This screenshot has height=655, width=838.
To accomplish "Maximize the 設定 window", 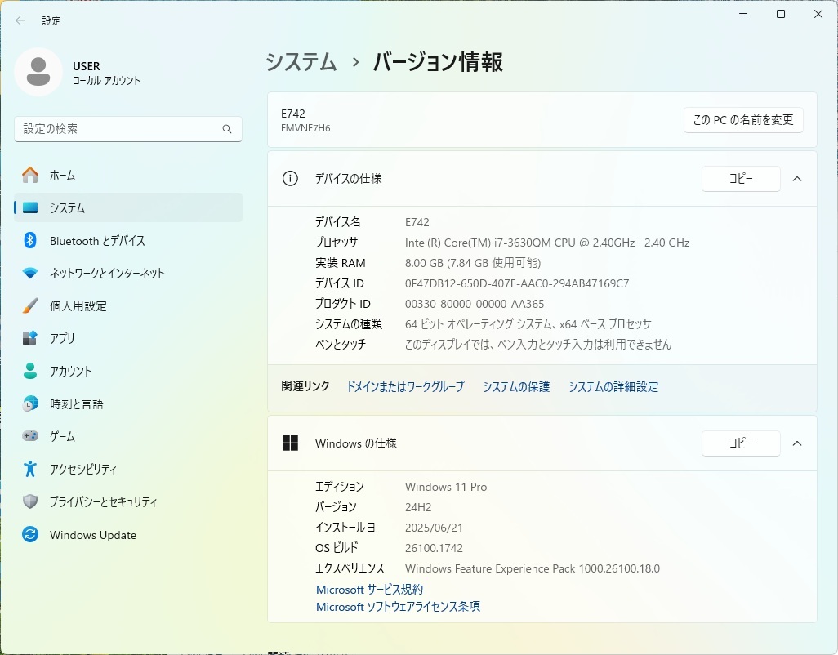I will pyautogui.click(x=781, y=14).
